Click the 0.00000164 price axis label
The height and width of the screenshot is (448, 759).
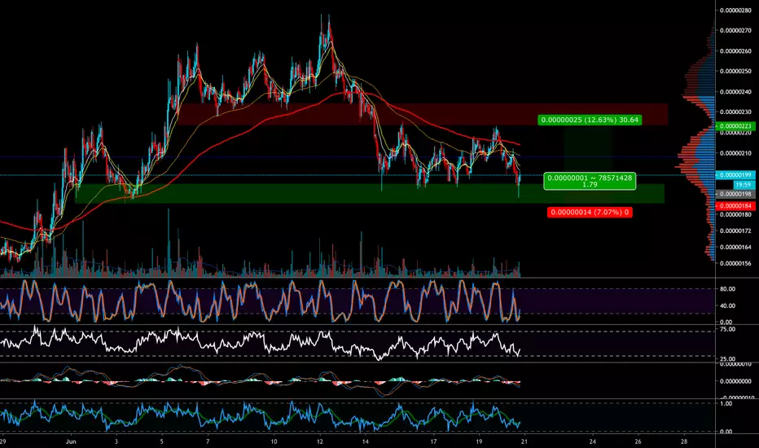click(735, 248)
